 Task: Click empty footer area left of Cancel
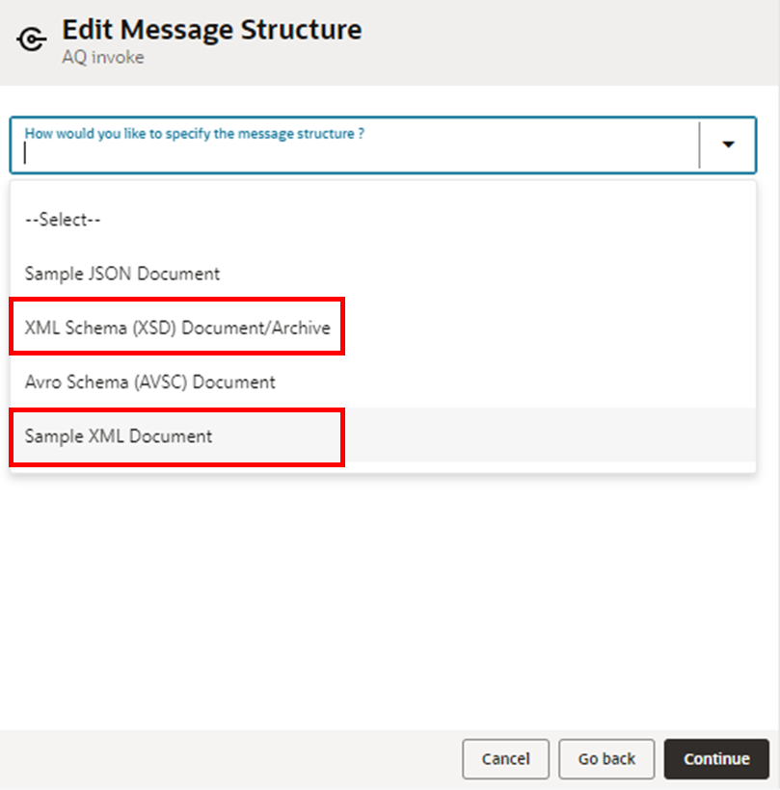pyautogui.click(x=231, y=759)
